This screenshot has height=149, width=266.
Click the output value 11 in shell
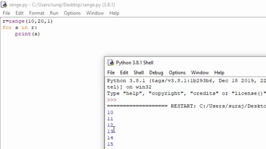click(x=110, y=119)
